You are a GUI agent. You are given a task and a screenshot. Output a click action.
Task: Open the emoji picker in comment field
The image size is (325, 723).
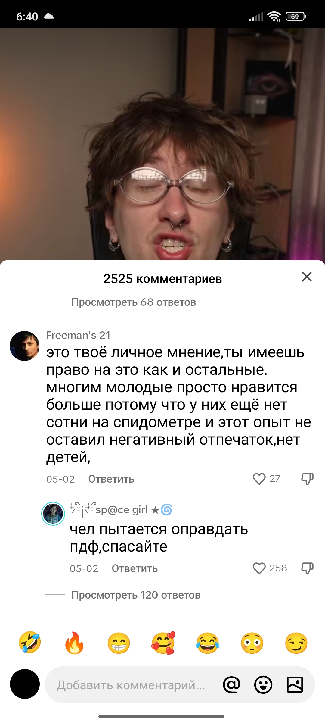click(x=263, y=685)
